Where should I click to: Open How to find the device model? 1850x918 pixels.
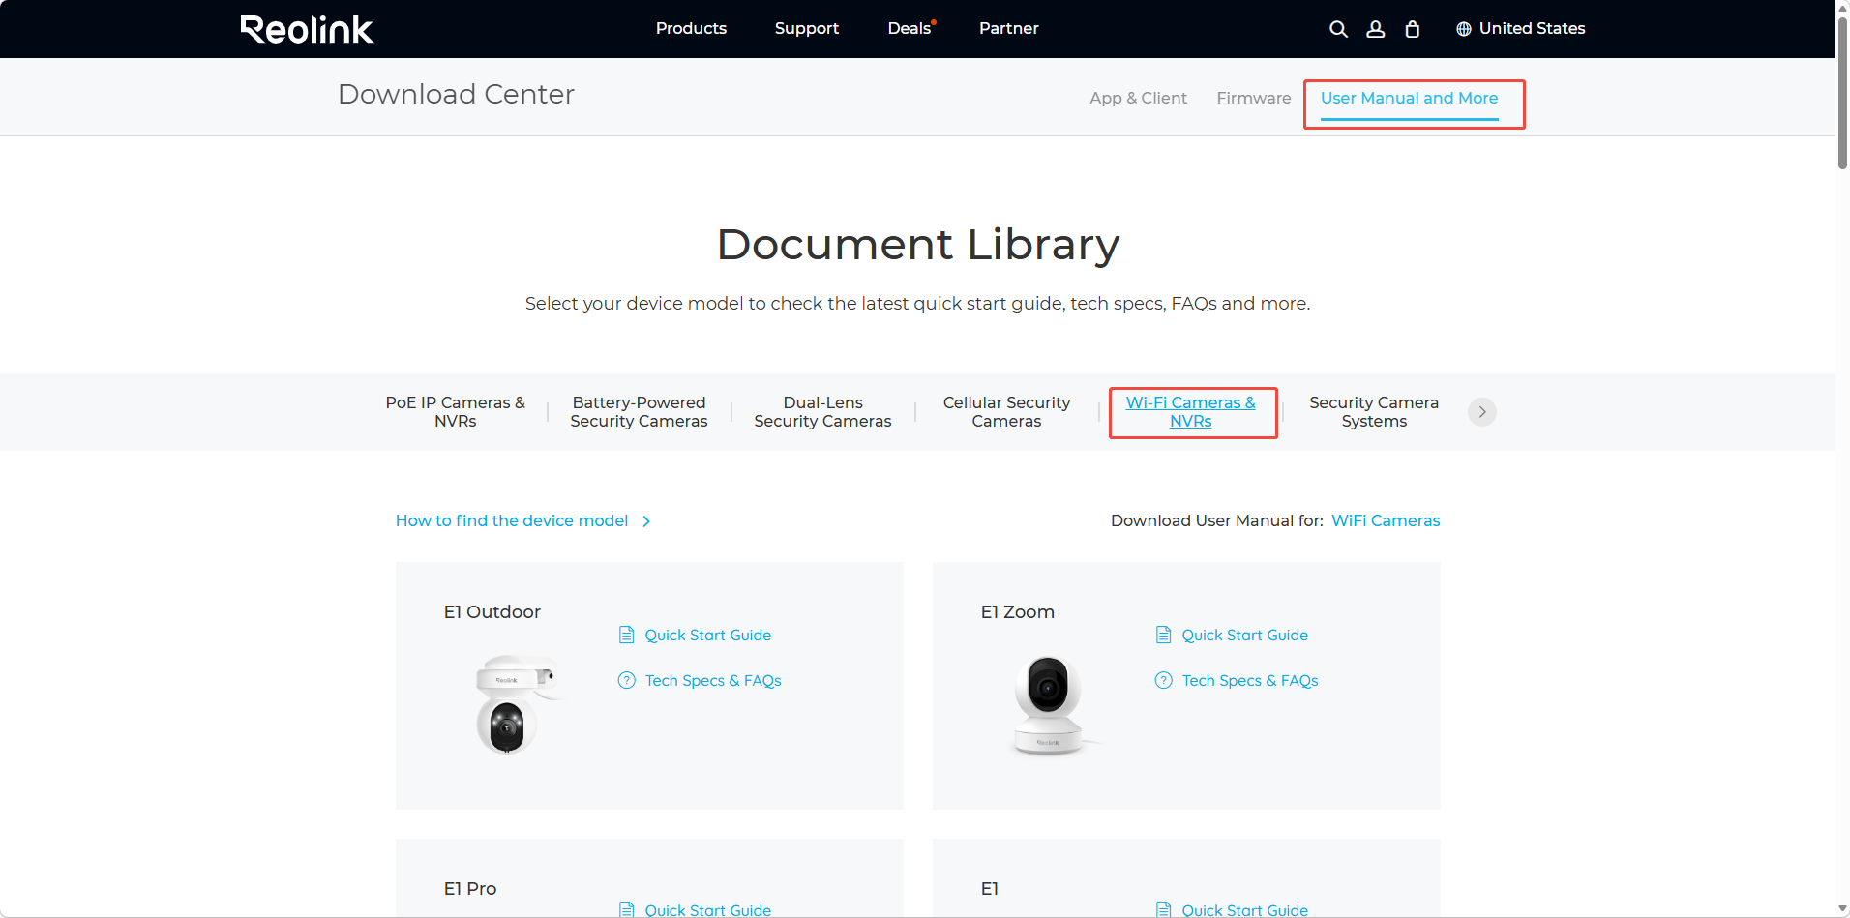pyautogui.click(x=512, y=520)
